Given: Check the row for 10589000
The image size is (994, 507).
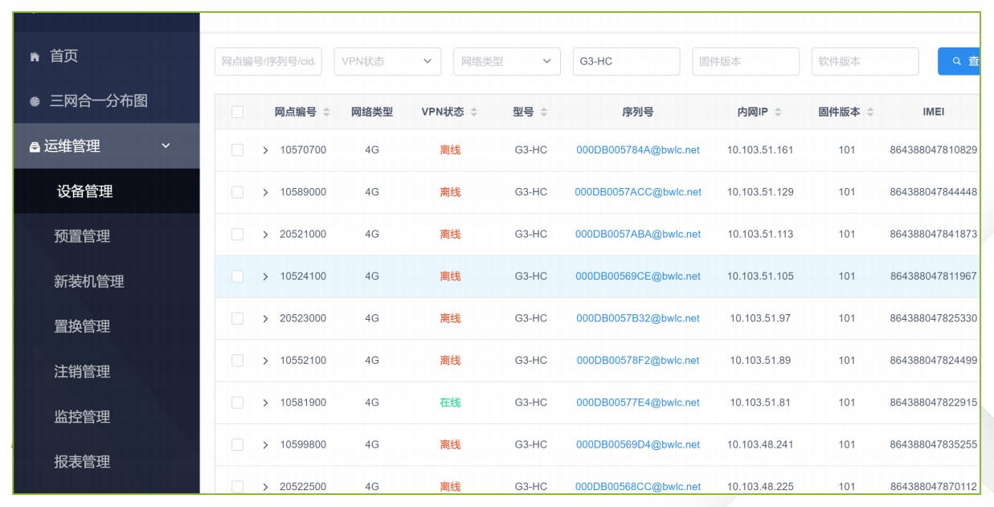Looking at the screenshot, I should coord(237,192).
